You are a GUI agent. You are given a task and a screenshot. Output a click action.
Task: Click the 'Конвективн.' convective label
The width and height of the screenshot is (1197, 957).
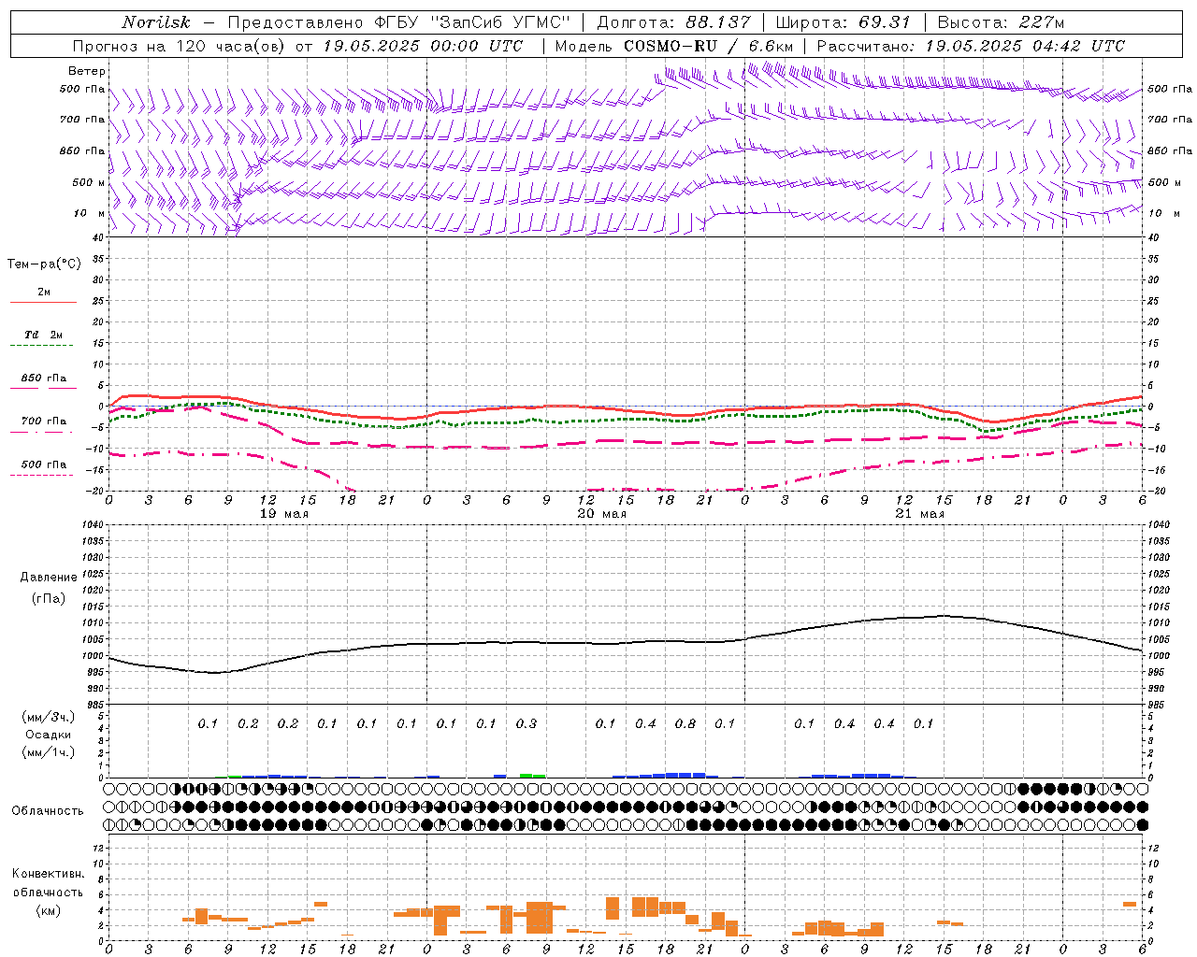[x=49, y=874]
